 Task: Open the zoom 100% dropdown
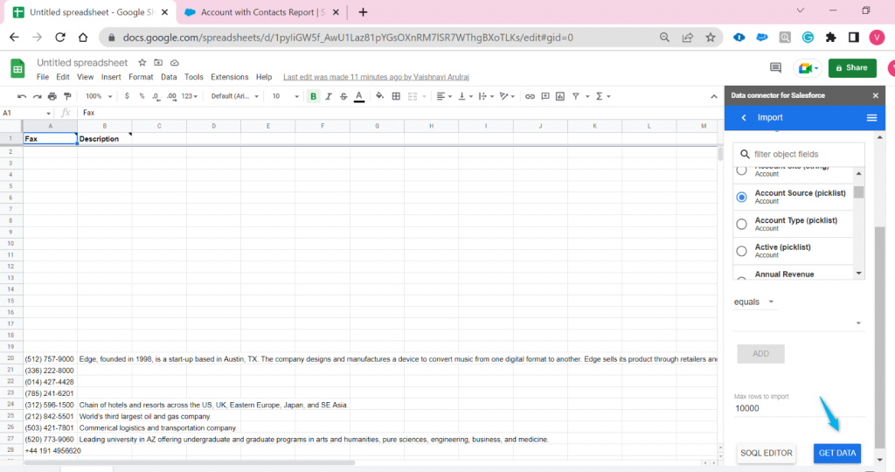[99, 96]
